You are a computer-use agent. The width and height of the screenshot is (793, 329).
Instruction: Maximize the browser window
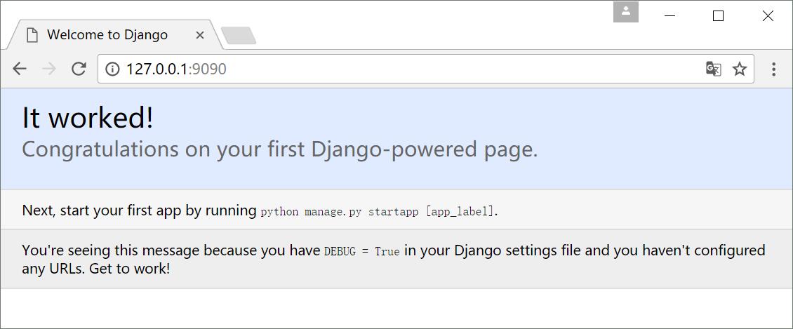click(x=718, y=16)
